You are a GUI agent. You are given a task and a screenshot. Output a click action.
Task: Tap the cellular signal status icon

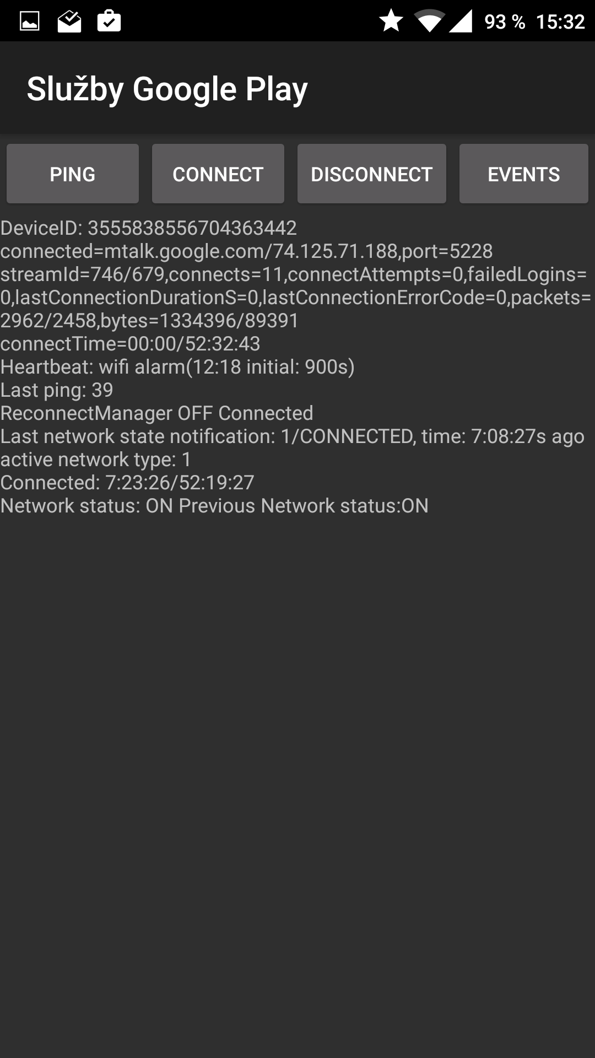coord(461,21)
